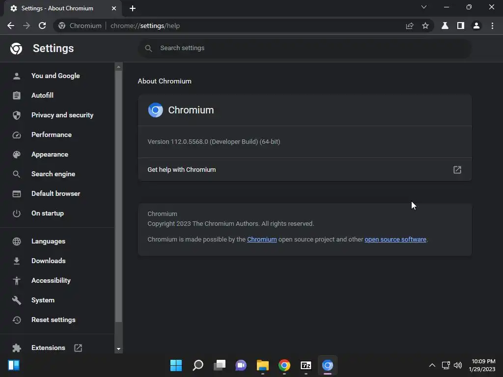
Task: Open the open source software link
Action: (395, 240)
